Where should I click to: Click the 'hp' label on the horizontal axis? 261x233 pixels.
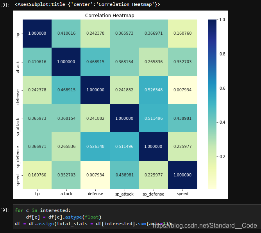coord(37,194)
